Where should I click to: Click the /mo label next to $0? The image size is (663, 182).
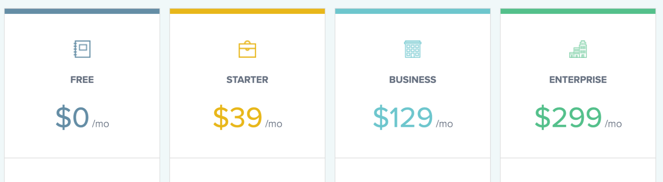pyautogui.click(x=100, y=124)
